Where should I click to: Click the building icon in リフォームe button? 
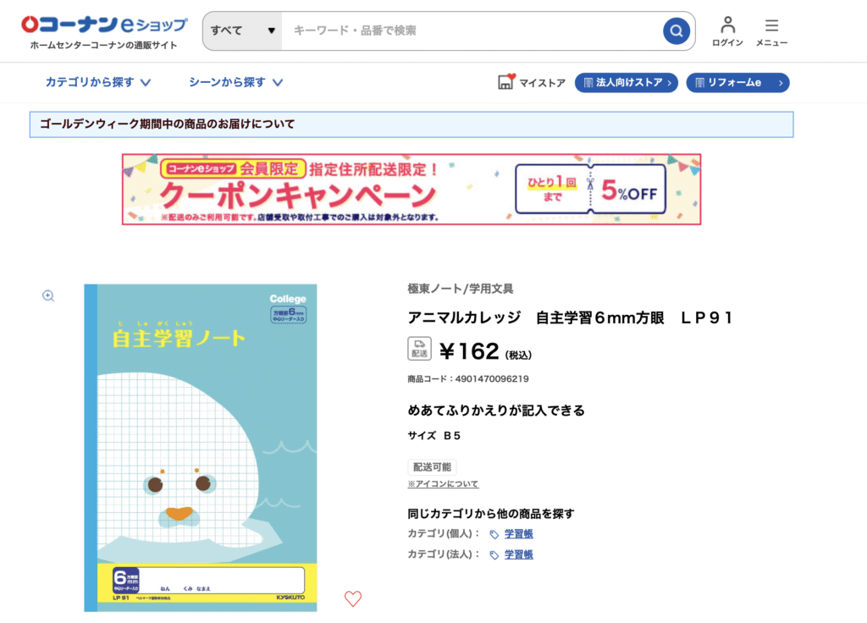pos(699,83)
